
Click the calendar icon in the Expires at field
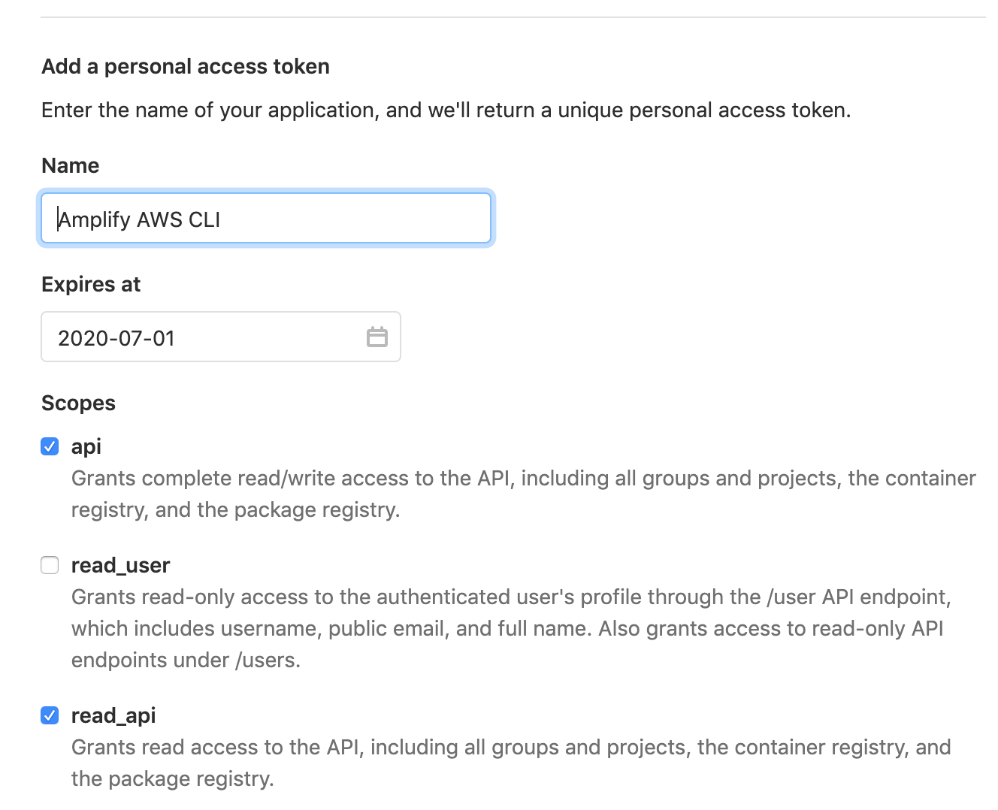378,337
